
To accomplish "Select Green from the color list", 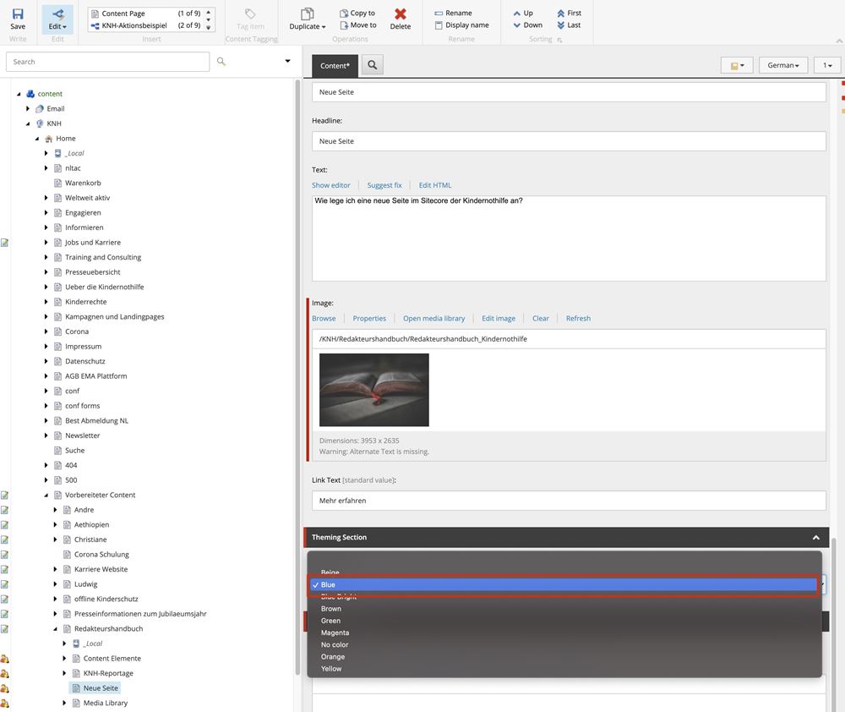I will [330, 621].
